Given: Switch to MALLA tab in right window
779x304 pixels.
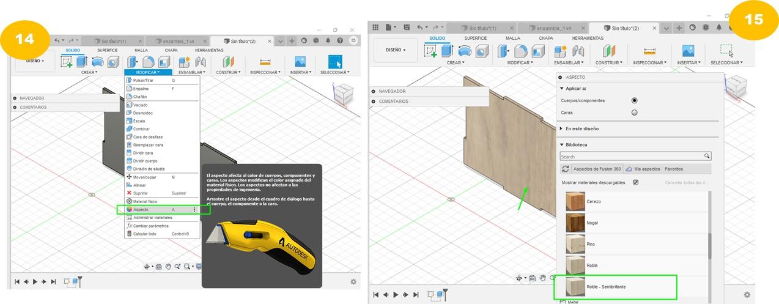Looking at the screenshot, I should (512, 38).
